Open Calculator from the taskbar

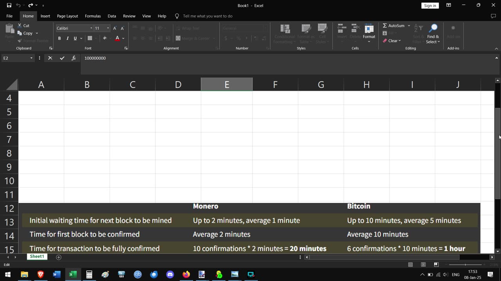click(89, 274)
